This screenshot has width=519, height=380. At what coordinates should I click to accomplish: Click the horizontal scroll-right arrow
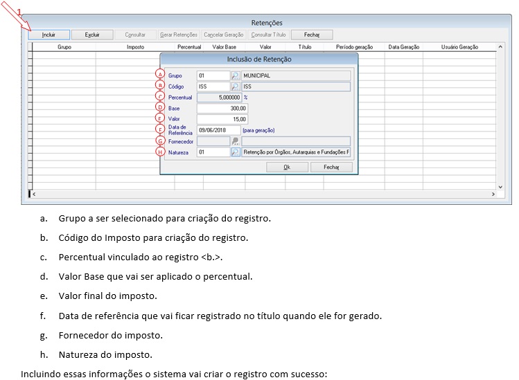493,194
